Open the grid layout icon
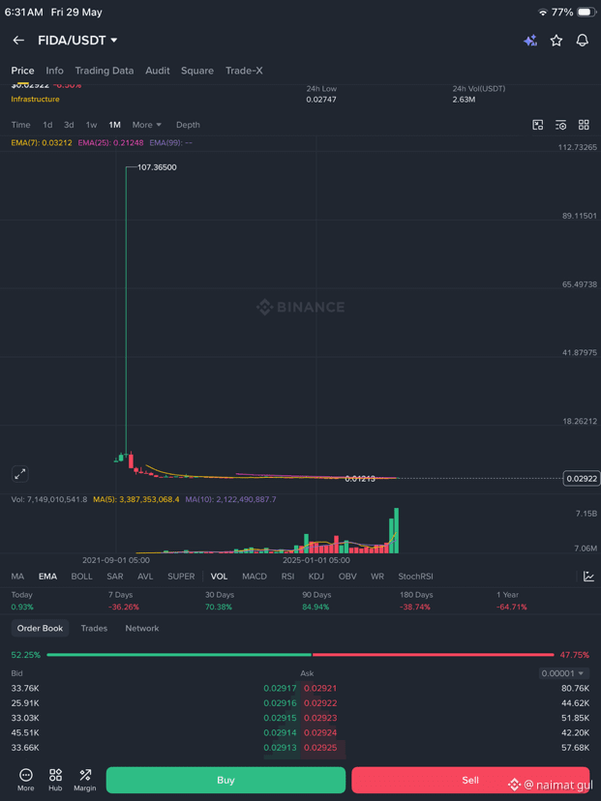601x801 pixels. (584, 125)
